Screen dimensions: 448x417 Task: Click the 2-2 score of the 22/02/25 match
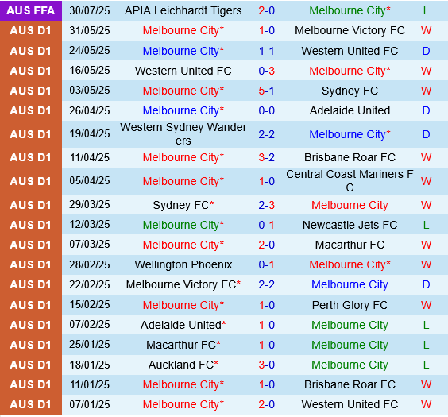[x=266, y=284]
